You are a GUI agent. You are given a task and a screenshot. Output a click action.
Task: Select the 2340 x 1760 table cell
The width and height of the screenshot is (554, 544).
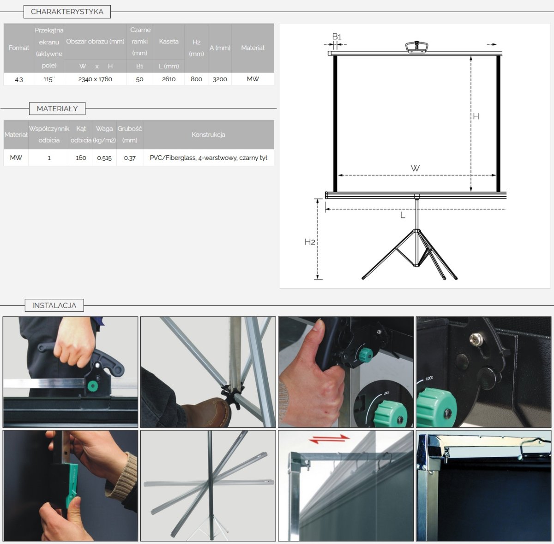coord(95,79)
